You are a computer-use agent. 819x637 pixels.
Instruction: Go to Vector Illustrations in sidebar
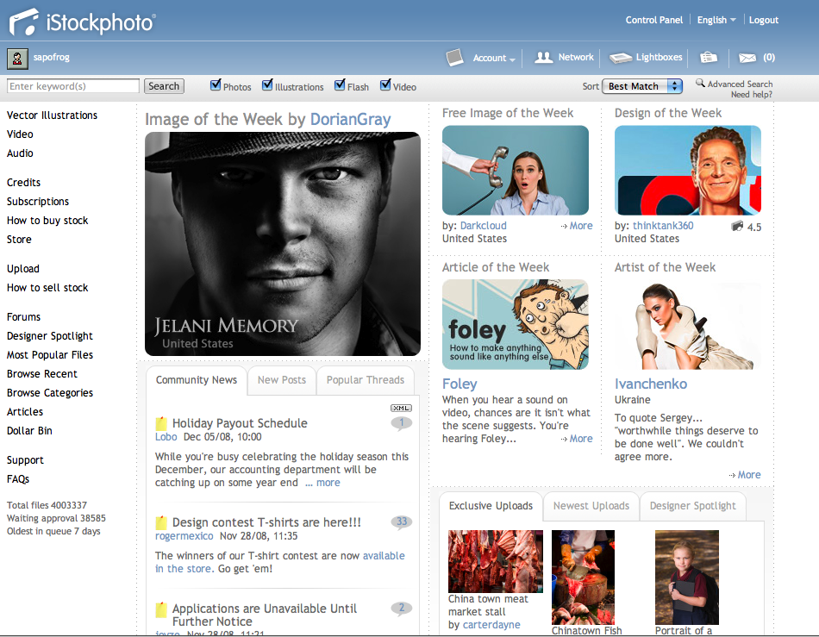[x=53, y=116]
